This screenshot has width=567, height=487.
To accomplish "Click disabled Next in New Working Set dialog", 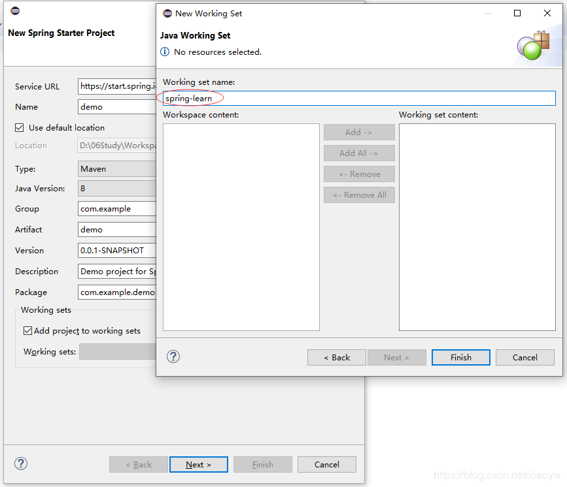I will [397, 357].
